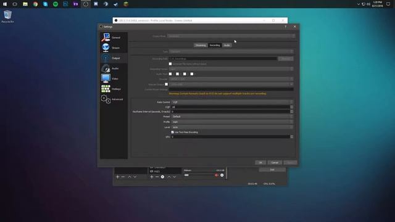Move source down in OBS sources list
This screenshot has height=222, width=395.
point(174,177)
